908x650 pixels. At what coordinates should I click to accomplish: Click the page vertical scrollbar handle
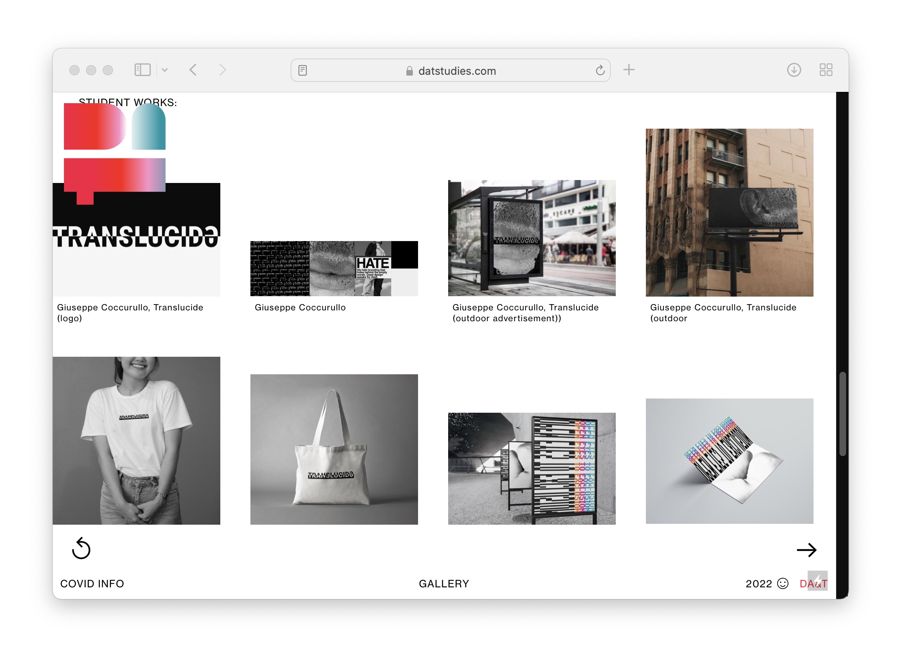coord(842,414)
